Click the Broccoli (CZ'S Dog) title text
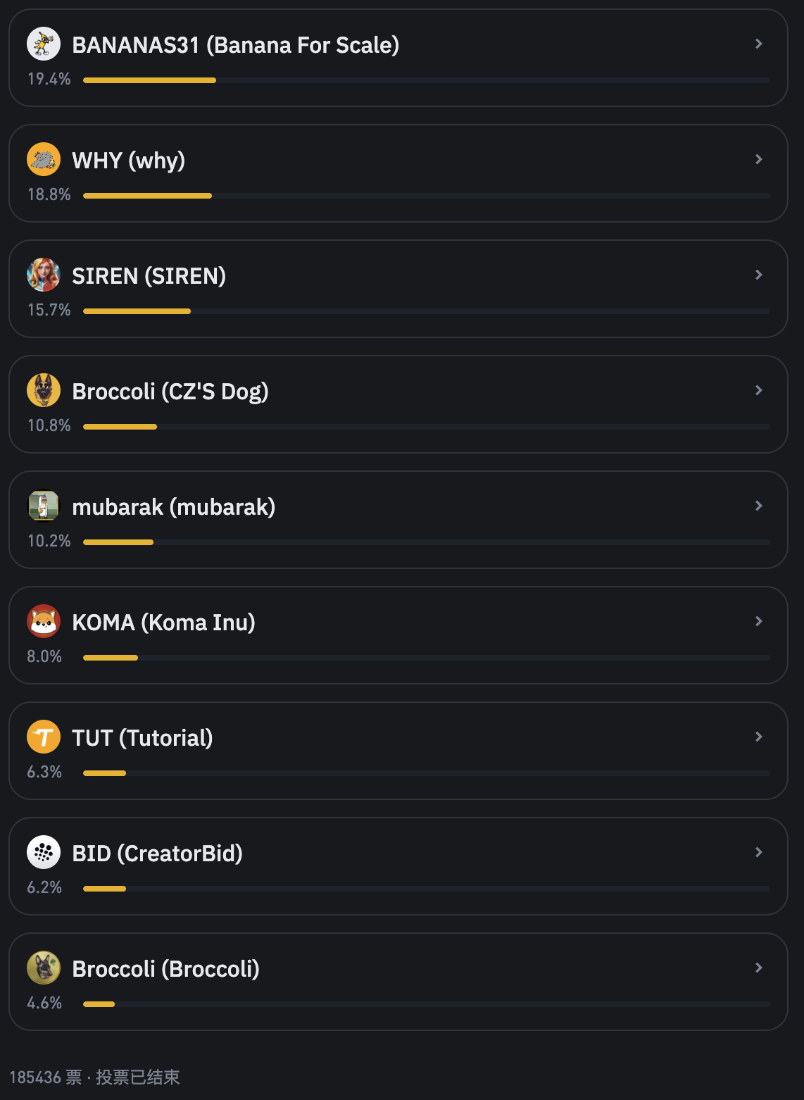 pos(170,392)
